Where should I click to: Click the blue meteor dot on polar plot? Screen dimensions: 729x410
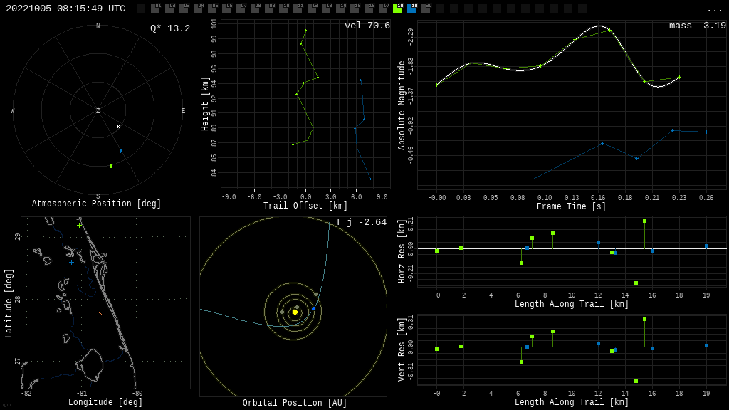(x=120, y=151)
